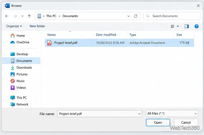
Task: Open Help with the question mark icon
Action: [x=196, y=26]
